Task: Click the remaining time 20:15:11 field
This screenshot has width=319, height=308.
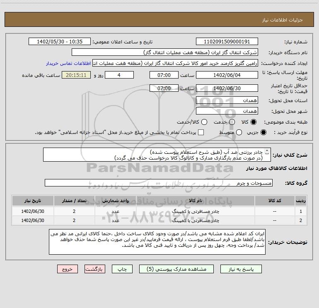Action: pyautogui.click(x=76, y=75)
